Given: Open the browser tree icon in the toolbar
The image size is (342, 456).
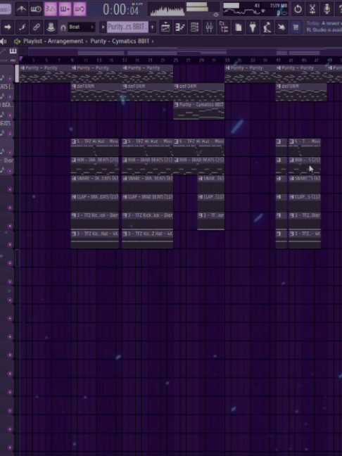Looking at the screenshot, I should (x=224, y=27).
